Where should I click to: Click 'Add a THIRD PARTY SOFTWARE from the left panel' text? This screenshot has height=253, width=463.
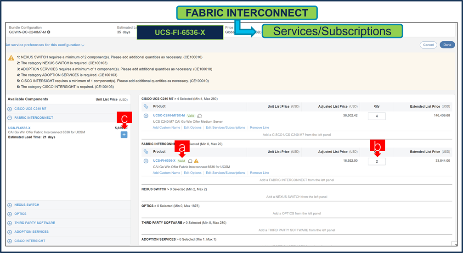coord(297,231)
